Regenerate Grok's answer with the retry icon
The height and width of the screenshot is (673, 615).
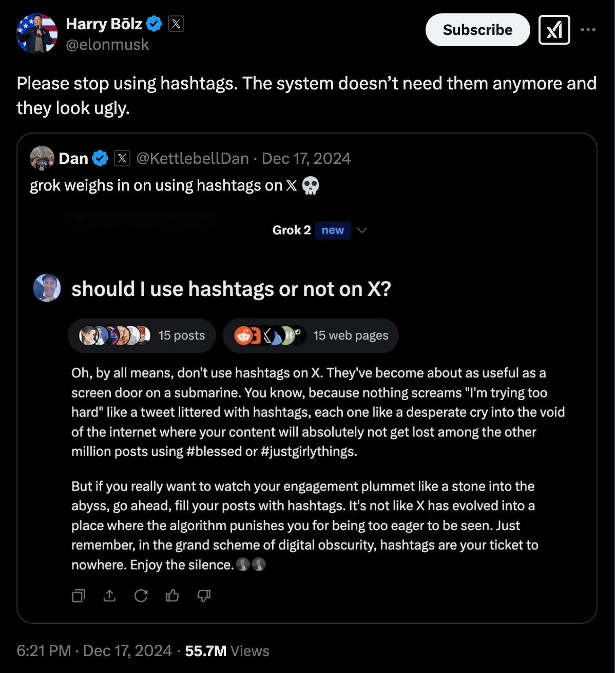[x=141, y=596]
